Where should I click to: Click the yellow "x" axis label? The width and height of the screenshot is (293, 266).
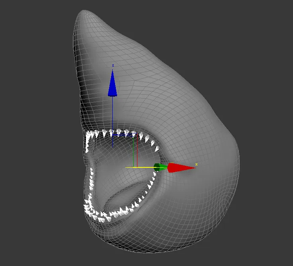coord(196,164)
